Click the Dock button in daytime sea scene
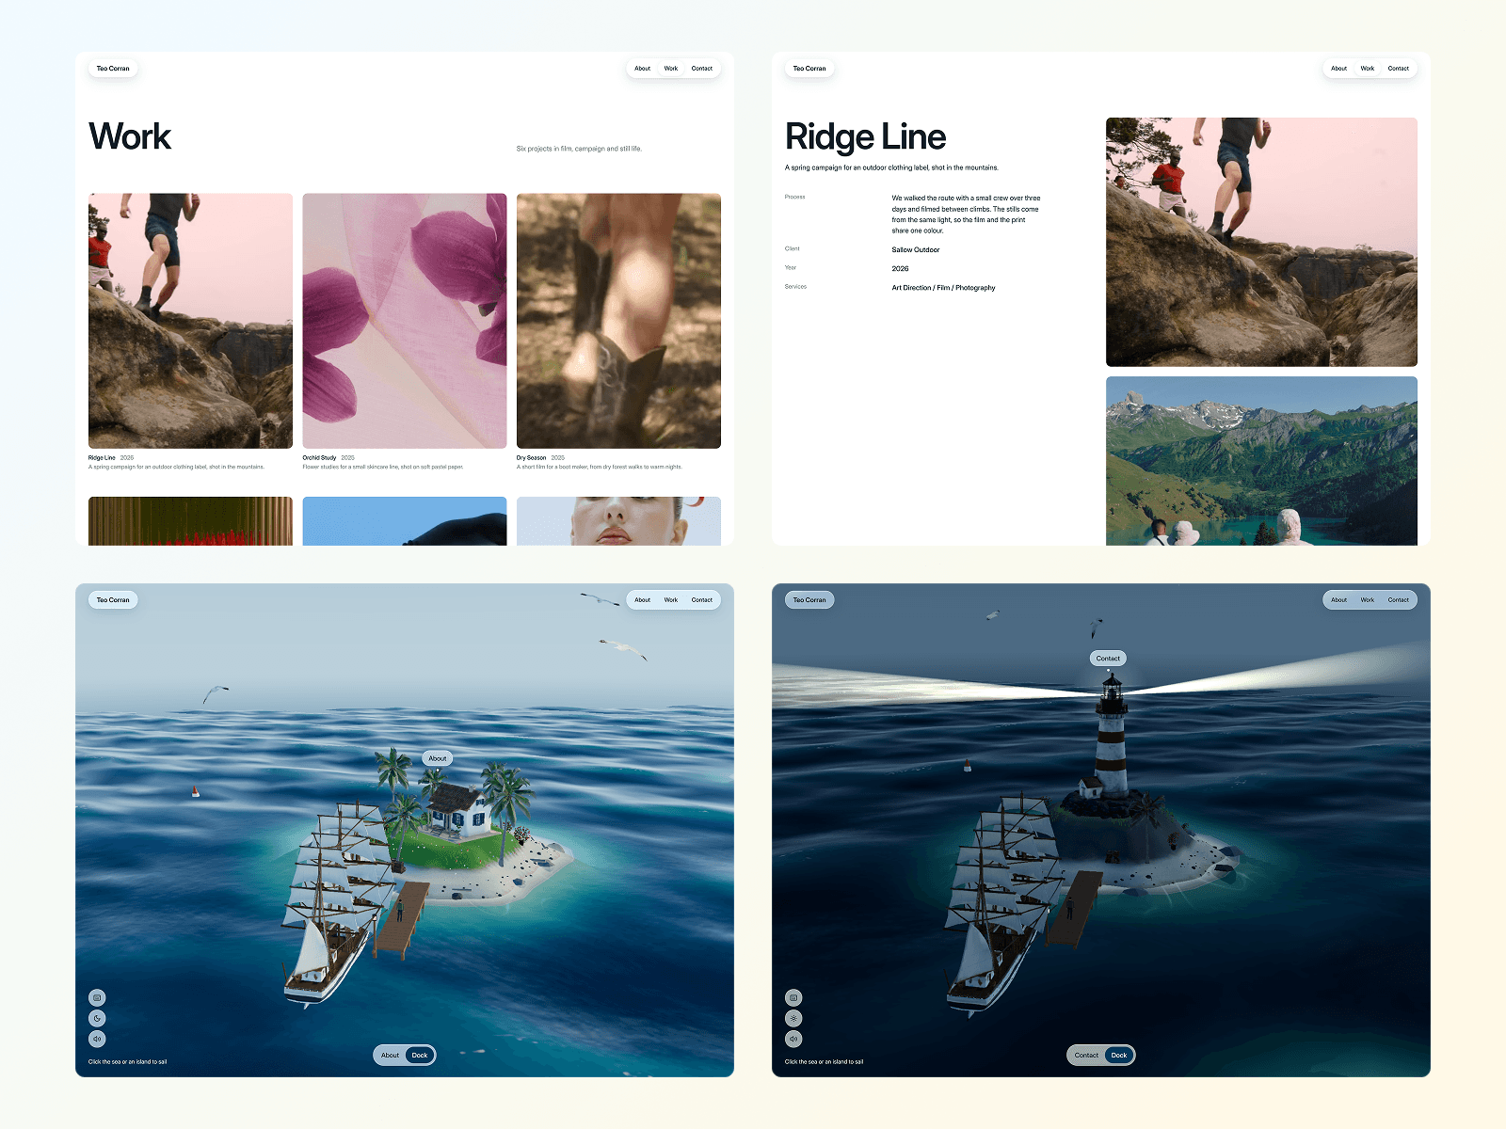 point(420,1055)
